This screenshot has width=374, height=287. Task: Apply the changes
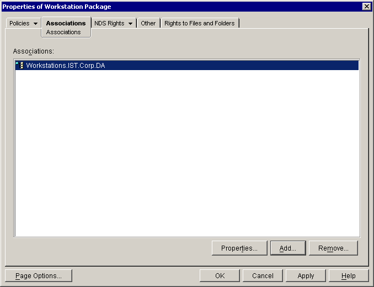click(306, 276)
